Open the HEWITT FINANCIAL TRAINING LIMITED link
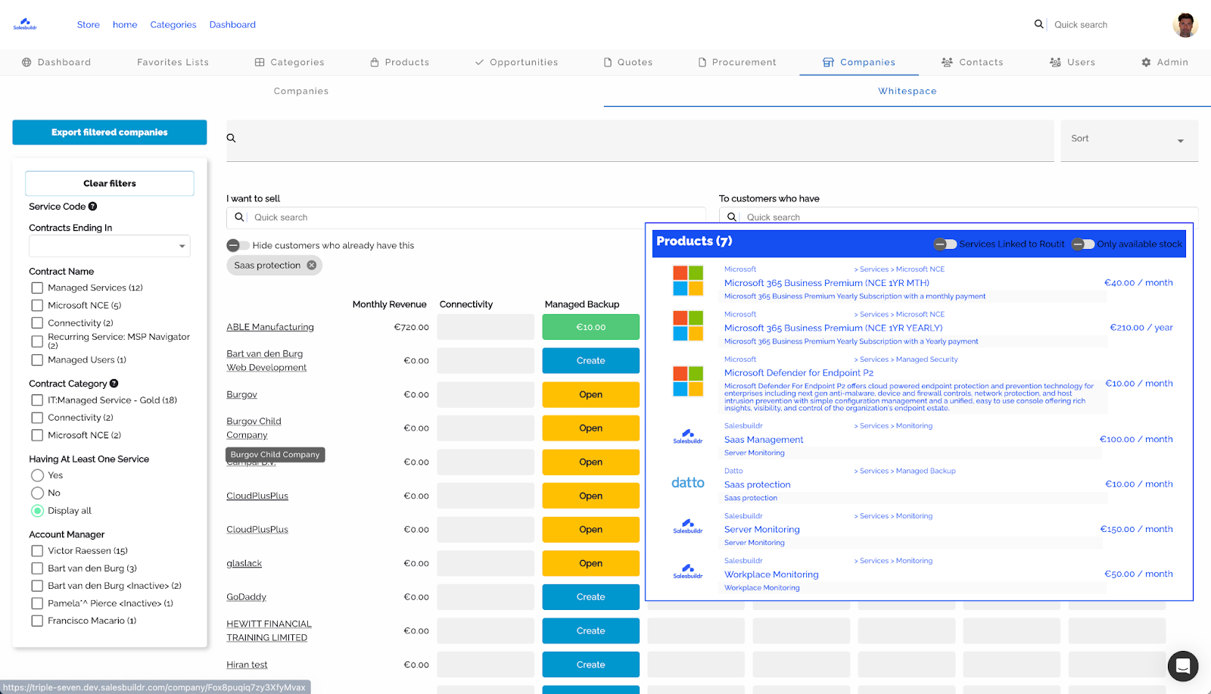The height and width of the screenshot is (694, 1211). [x=269, y=630]
